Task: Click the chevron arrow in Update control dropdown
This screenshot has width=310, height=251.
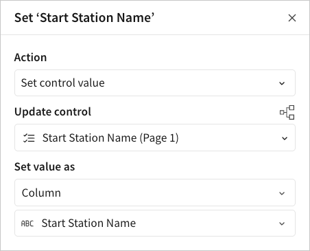Action: [x=285, y=138]
